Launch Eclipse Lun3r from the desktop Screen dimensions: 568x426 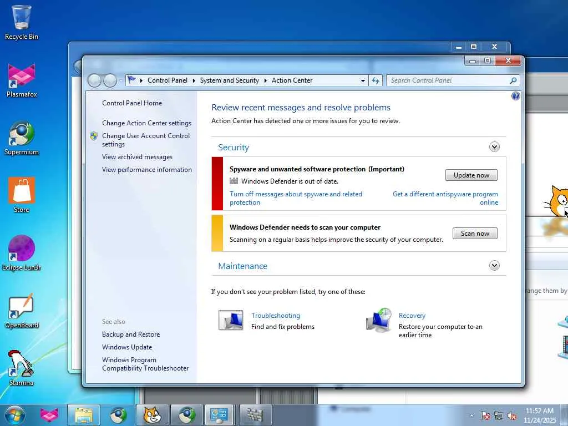[22, 253]
